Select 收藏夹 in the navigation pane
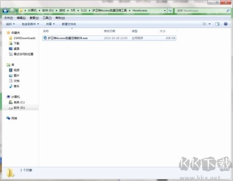 click(x=15, y=33)
